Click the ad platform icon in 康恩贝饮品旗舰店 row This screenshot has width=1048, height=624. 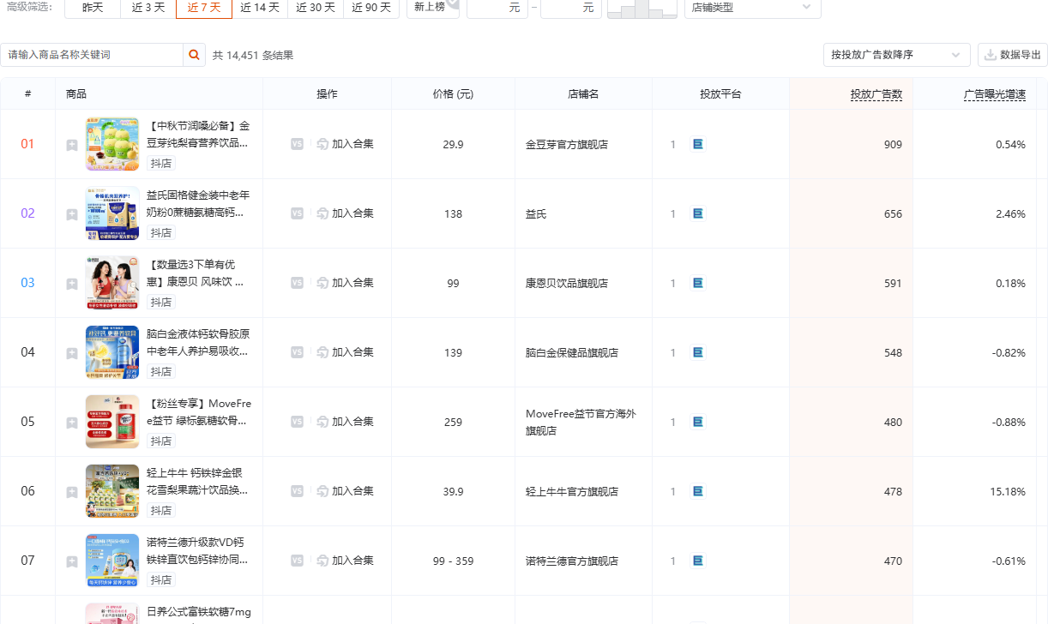tap(698, 283)
